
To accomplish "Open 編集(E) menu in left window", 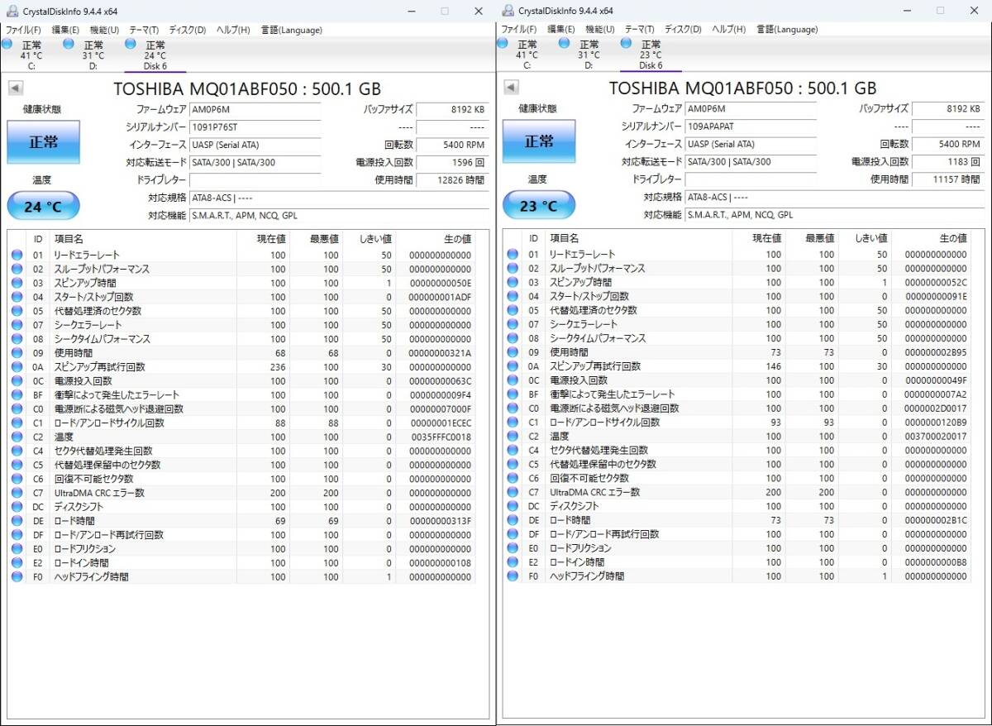I will tap(65, 30).
